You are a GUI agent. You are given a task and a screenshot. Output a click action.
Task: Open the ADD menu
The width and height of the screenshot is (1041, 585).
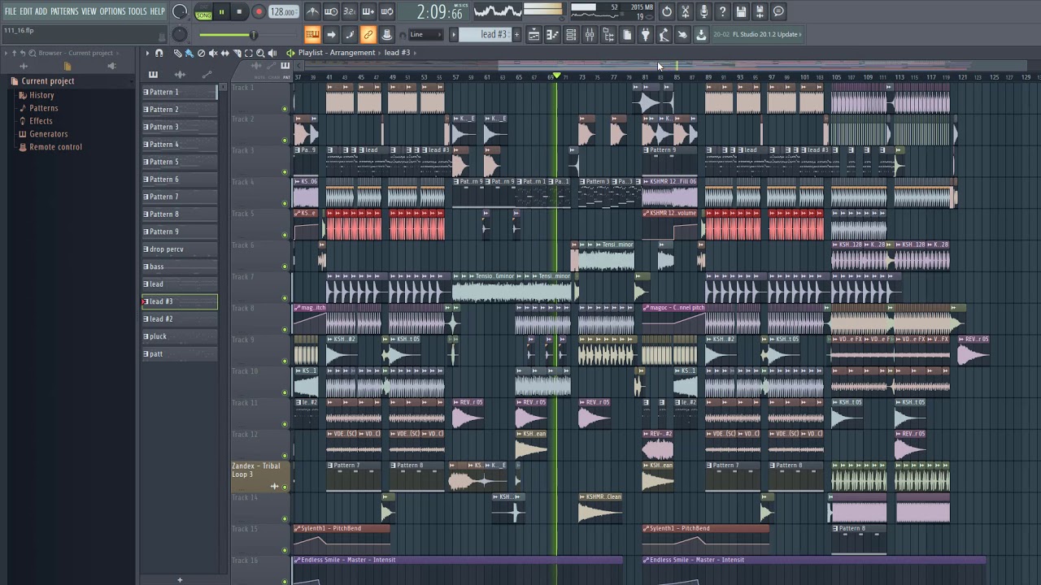[x=41, y=11]
